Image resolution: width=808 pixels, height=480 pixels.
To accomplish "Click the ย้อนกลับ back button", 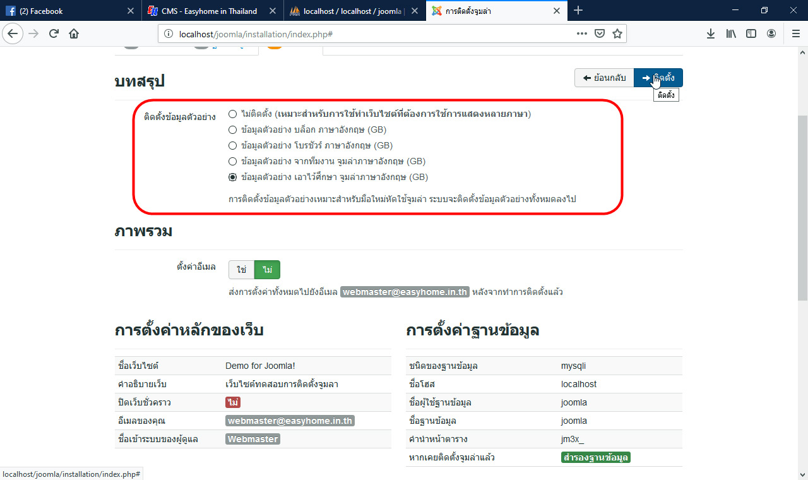I will [603, 77].
